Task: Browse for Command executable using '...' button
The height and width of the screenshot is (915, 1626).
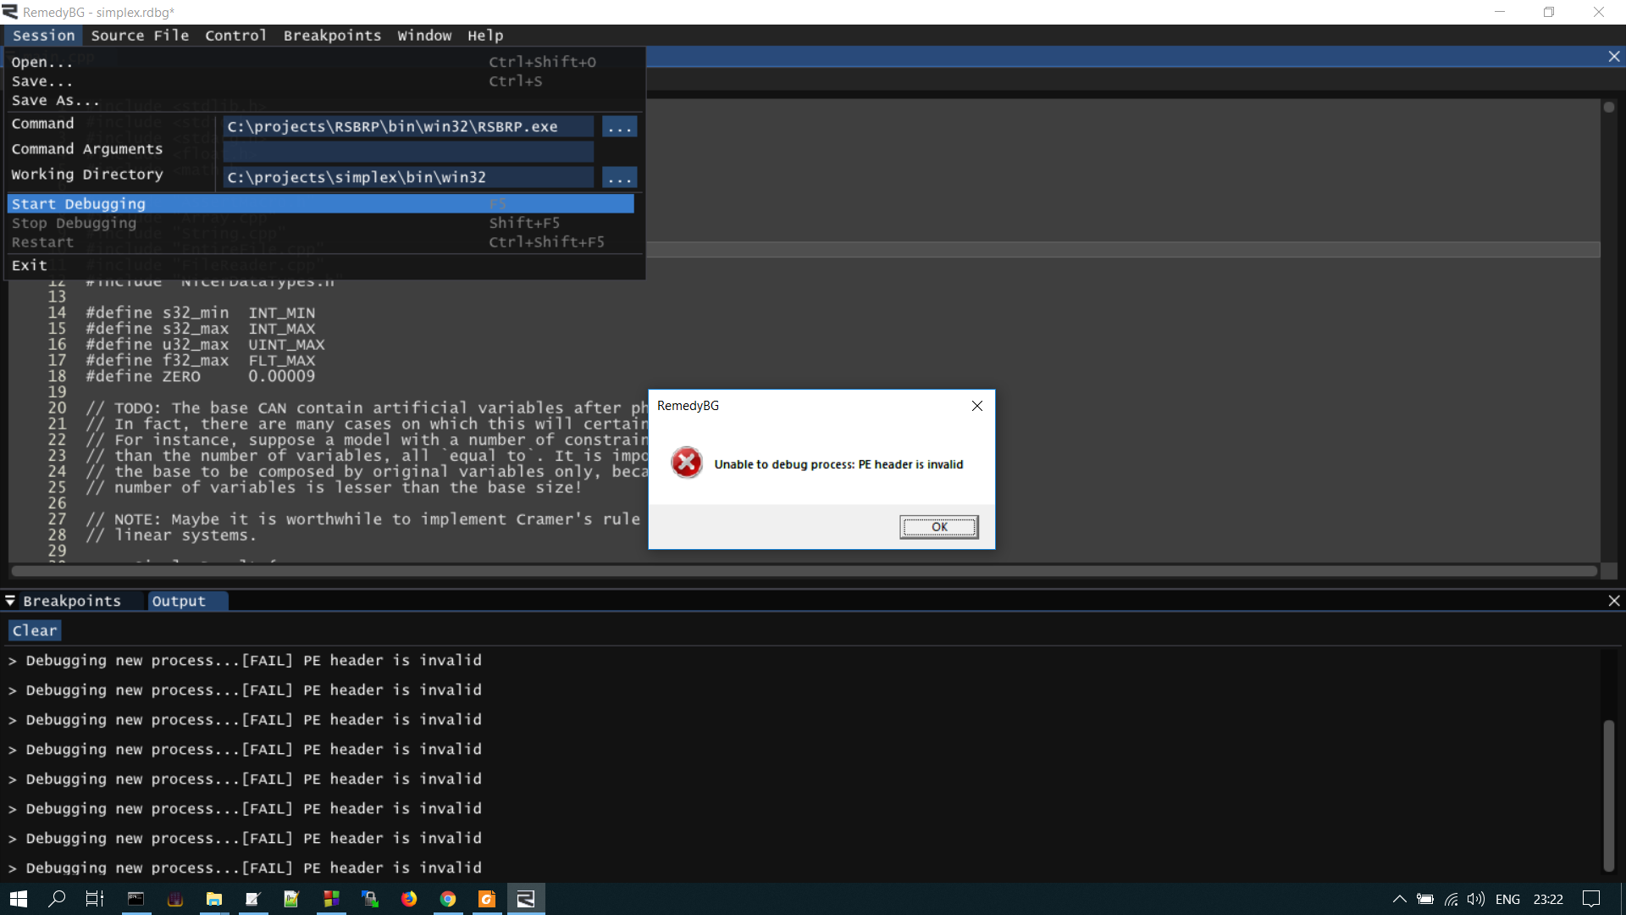Action: pyautogui.click(x=619, y=126)
